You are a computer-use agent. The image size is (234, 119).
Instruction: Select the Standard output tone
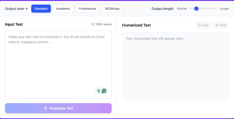41,8
